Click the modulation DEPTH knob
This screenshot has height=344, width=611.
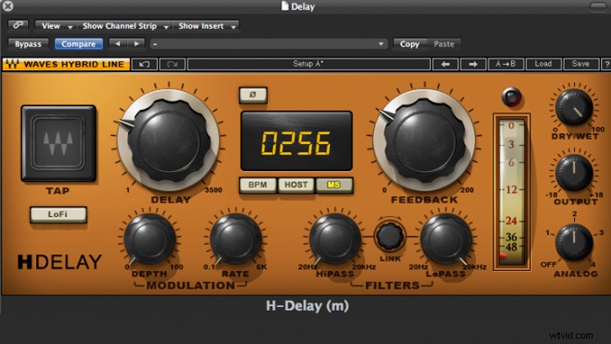(149, 240)
